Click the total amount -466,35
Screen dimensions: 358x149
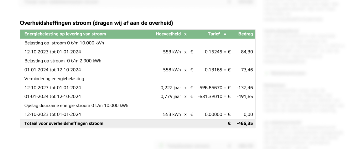[x=245, y=123]
